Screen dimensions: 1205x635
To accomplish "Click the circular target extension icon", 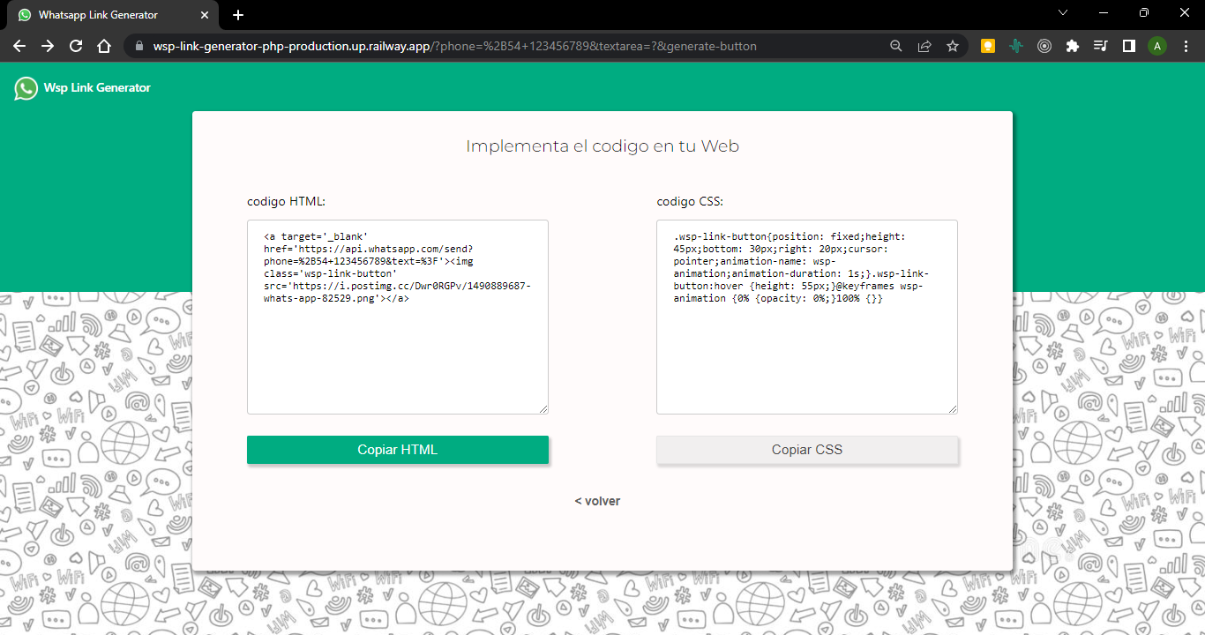I will pyautogui.click(x=1044, y=45).
